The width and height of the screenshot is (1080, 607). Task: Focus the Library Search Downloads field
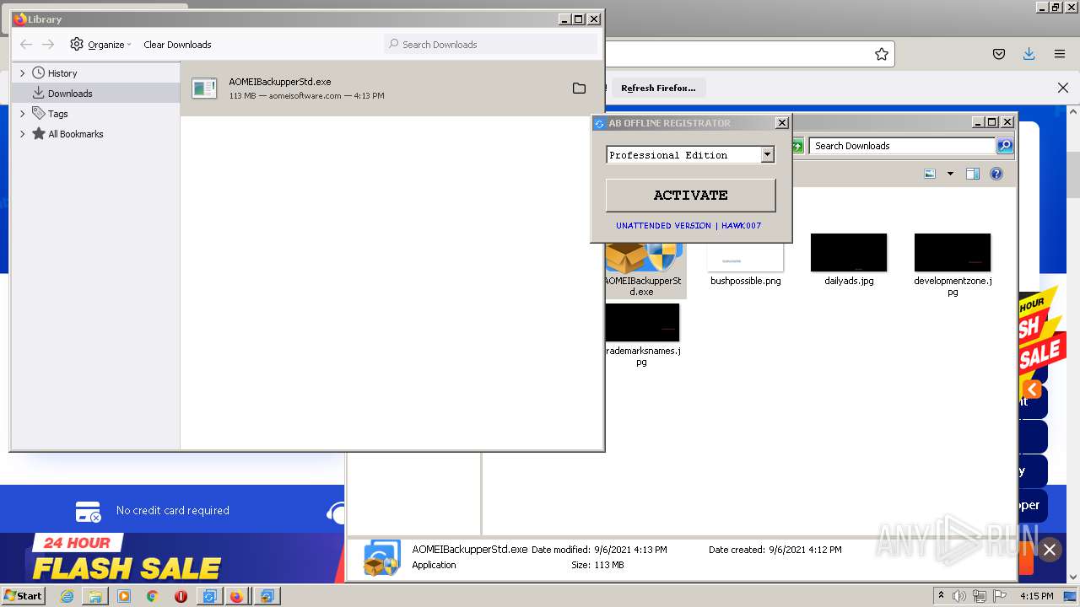pyautogui.click(x=490, y=45)
